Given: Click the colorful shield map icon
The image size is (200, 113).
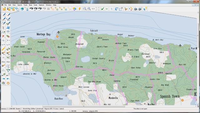Looking at the screenshot, I should (x=74, y=9).
